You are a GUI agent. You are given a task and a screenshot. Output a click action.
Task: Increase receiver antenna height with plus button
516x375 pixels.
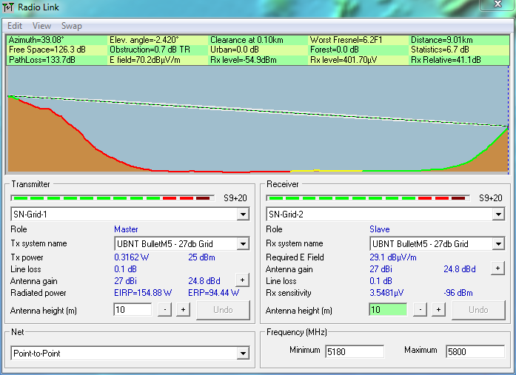(438, 310)
